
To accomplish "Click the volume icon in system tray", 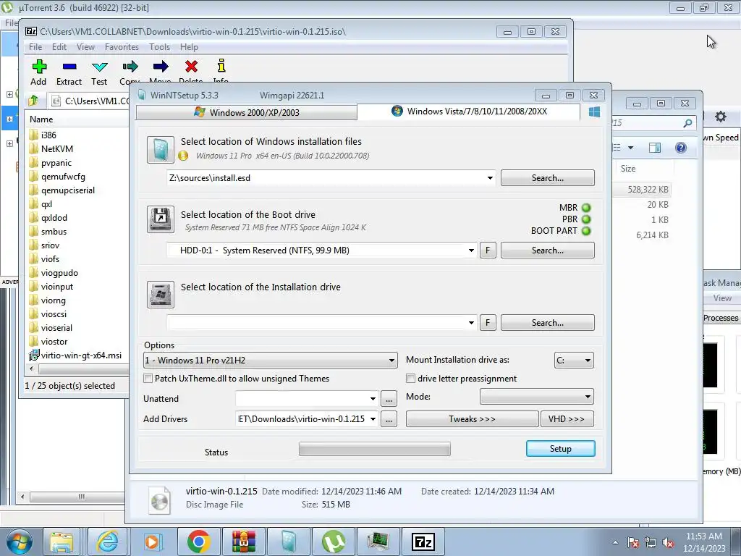I will [x=668, y=543].
